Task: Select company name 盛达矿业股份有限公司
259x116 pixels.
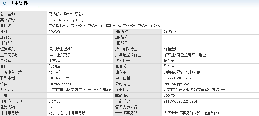Action: tap(67, 14)
